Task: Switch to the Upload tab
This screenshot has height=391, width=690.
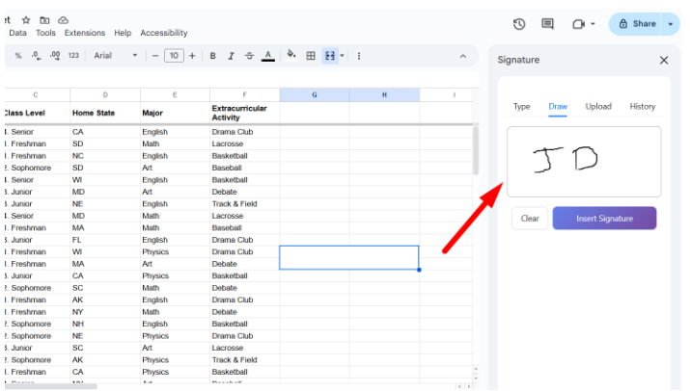Action: point(598,106)
